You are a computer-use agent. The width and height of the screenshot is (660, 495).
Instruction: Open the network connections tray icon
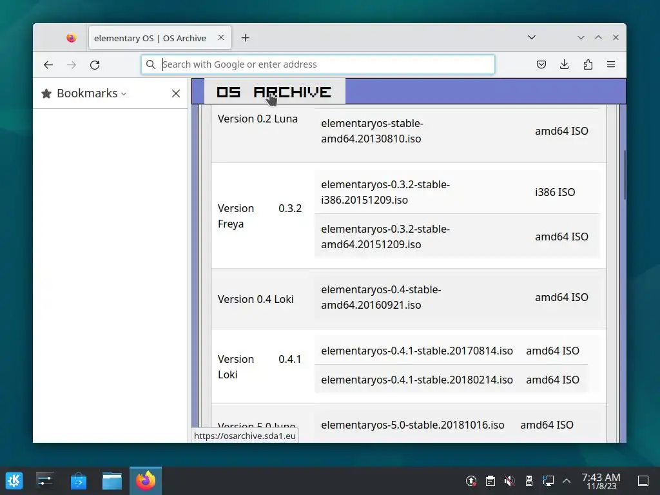pos(548,481)
